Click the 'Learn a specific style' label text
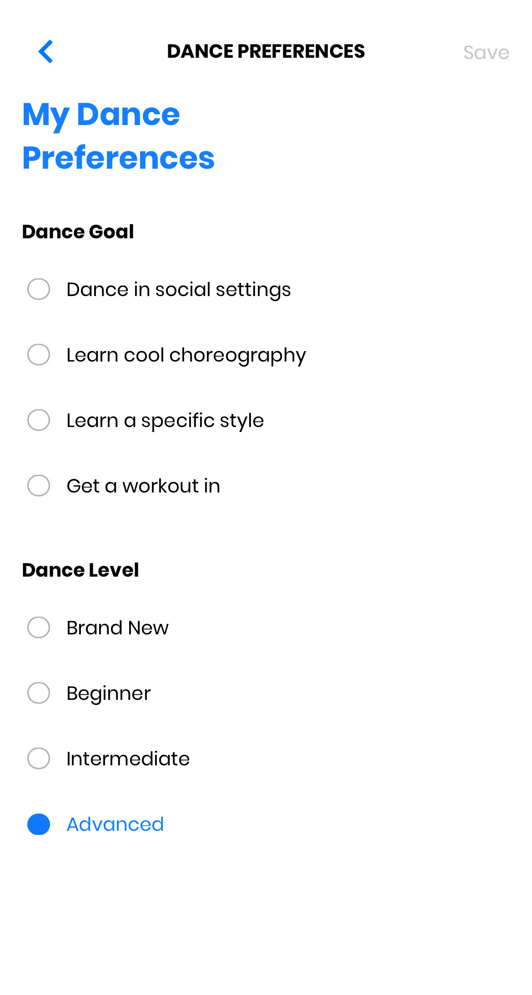The width and height of the screenshot is (532, 995). [165, 421]
